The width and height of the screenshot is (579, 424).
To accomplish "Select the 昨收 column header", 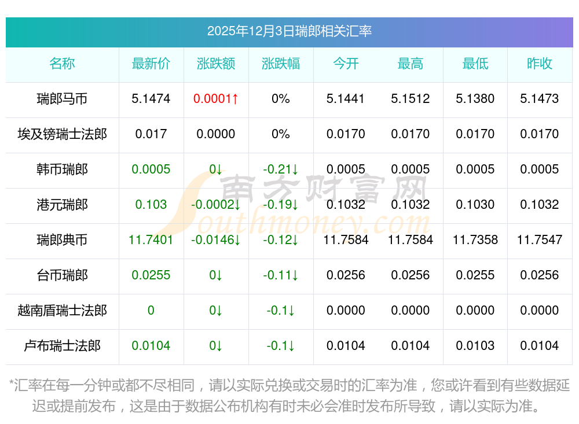I will (x=539, y=64).
